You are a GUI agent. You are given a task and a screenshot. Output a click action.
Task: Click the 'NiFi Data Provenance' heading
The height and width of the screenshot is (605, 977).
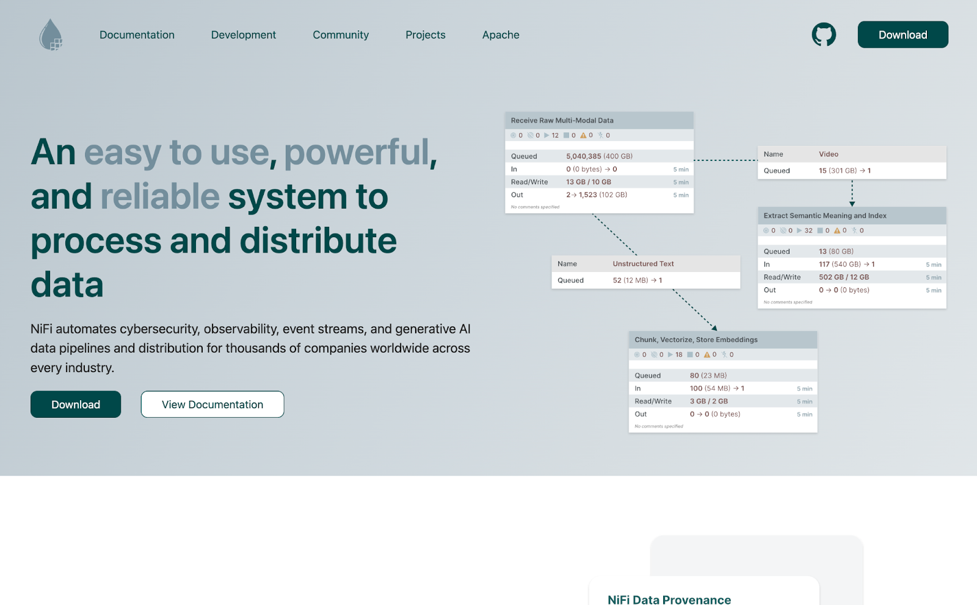(x=669, y=600)
